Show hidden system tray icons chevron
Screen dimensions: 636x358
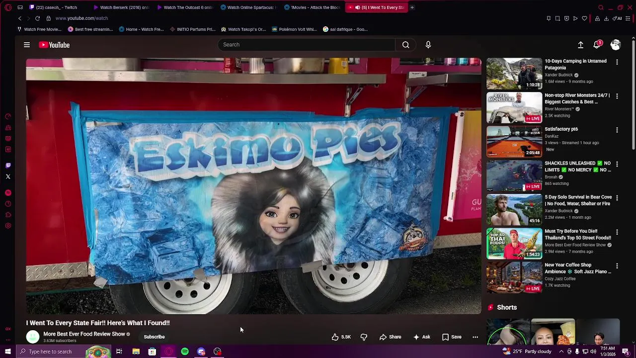click(562, 352)
